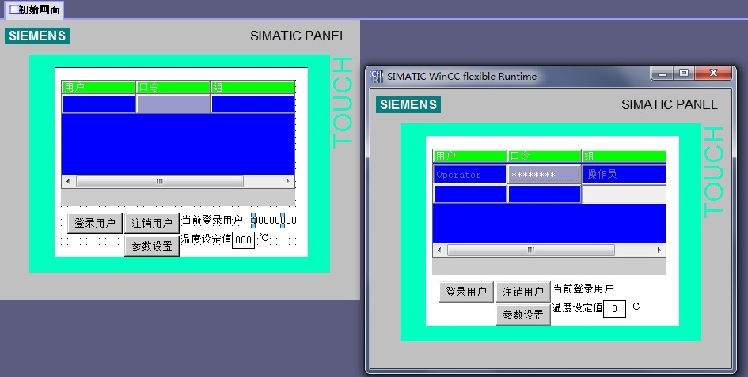The image size is (748, 377).
Task: Open 参数设置 in the Runtime window
Action: (523, 315)
